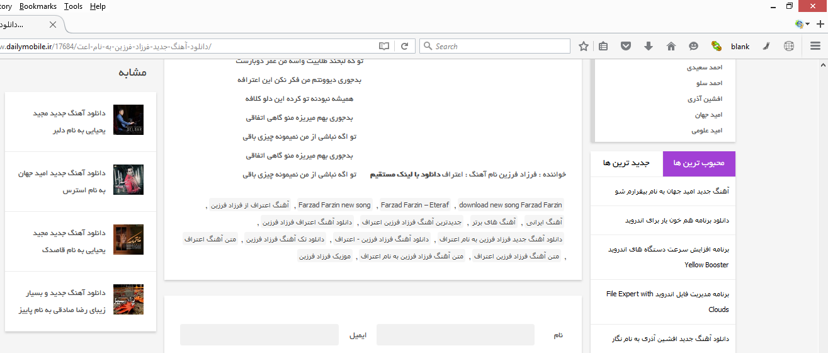Click the blank toolbar button

(x=740, y=46)
